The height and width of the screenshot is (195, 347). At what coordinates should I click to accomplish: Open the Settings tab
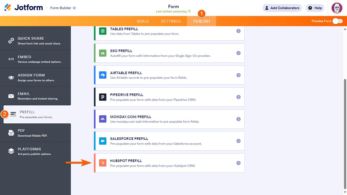click(x=171, y=21)
